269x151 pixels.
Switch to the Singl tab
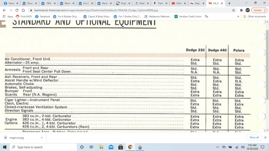(x=123, y=3)
